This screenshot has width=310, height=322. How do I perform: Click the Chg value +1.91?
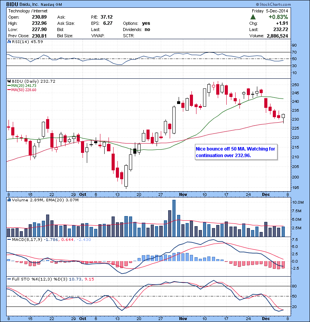coord(282,23)
